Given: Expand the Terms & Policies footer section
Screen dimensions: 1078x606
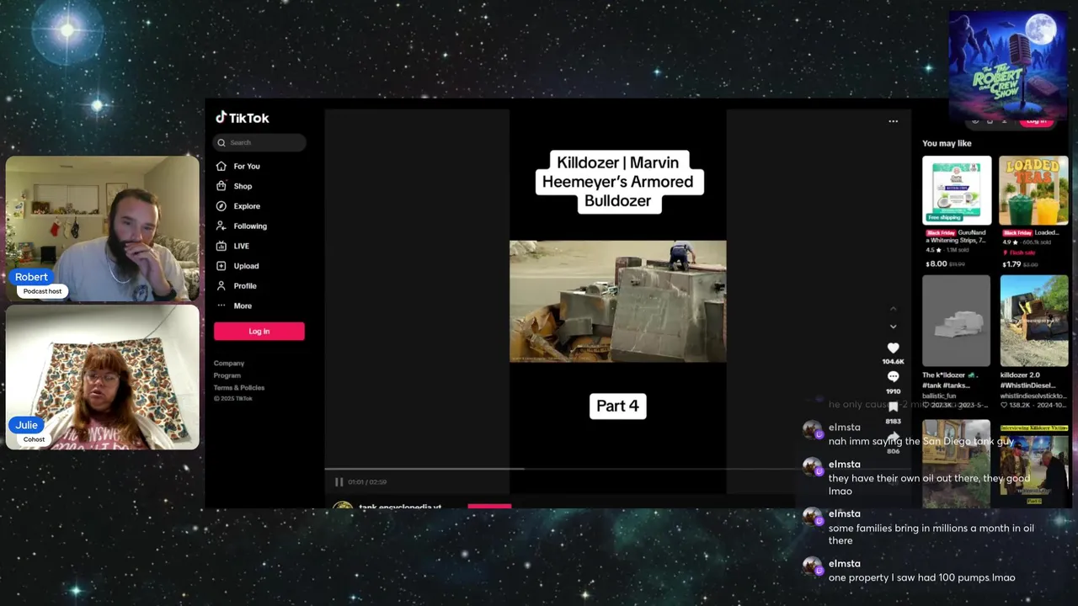Looking at the screenshot, I should (x=239, y=388).
